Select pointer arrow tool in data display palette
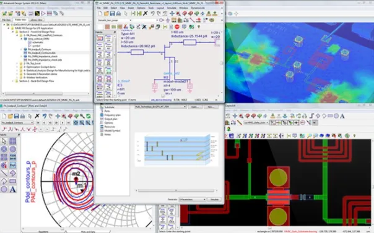The image size is (374, 233). (x=4, y=141)
